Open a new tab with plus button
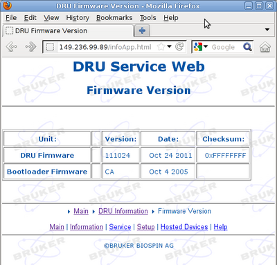 point(142,30)
